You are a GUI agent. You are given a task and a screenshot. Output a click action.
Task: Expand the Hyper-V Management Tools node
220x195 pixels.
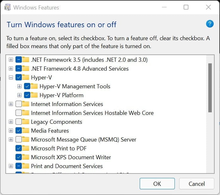(x=20, y=86)
